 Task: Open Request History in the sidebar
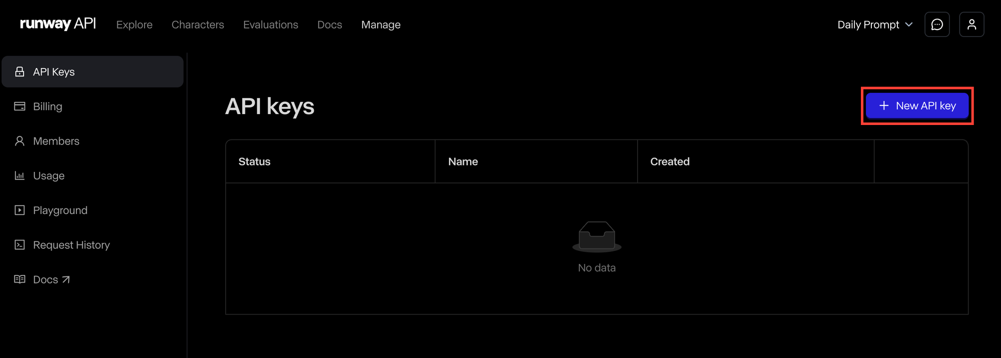point(93,244)
